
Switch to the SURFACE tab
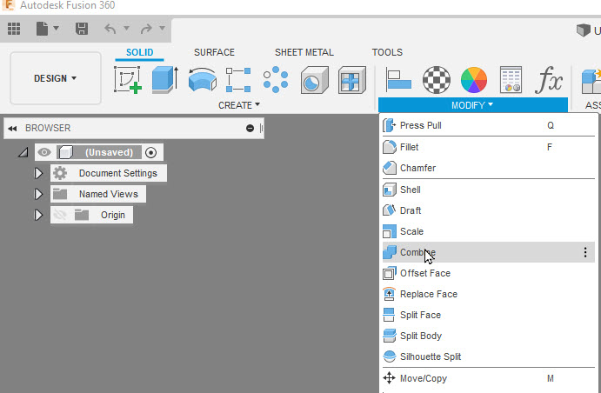point(214,52)
